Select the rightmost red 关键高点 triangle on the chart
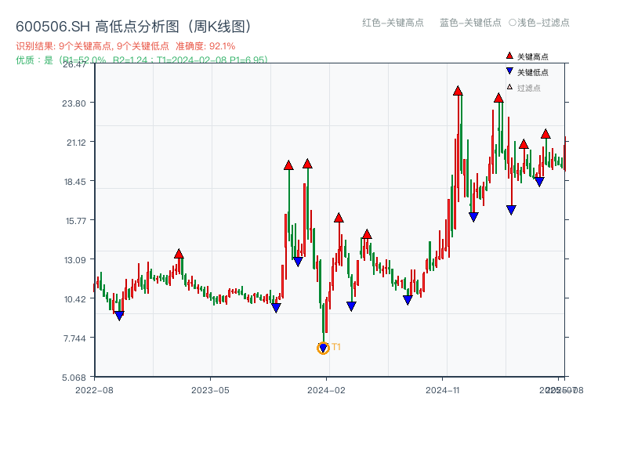 pyautogui.click(x=546, y=132)
